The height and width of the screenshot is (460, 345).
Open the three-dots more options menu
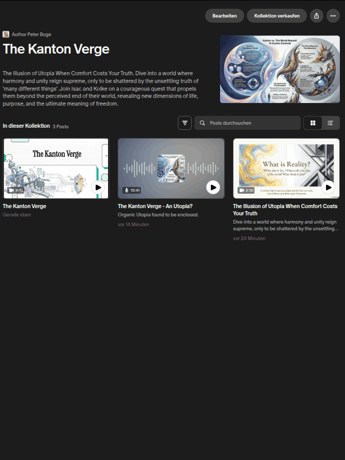coord(333,16)
